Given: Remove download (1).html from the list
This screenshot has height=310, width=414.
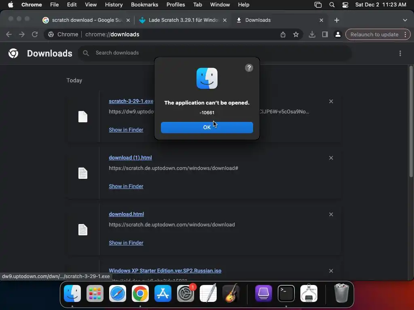Looking at the screenshot, I should click(x=331, y=158).
